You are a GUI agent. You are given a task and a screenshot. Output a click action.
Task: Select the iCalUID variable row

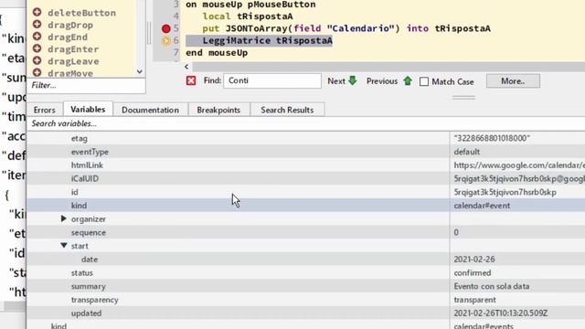306,178
